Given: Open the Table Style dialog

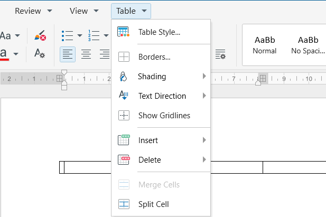Looking at the screenshot, I should pos(161,32).
